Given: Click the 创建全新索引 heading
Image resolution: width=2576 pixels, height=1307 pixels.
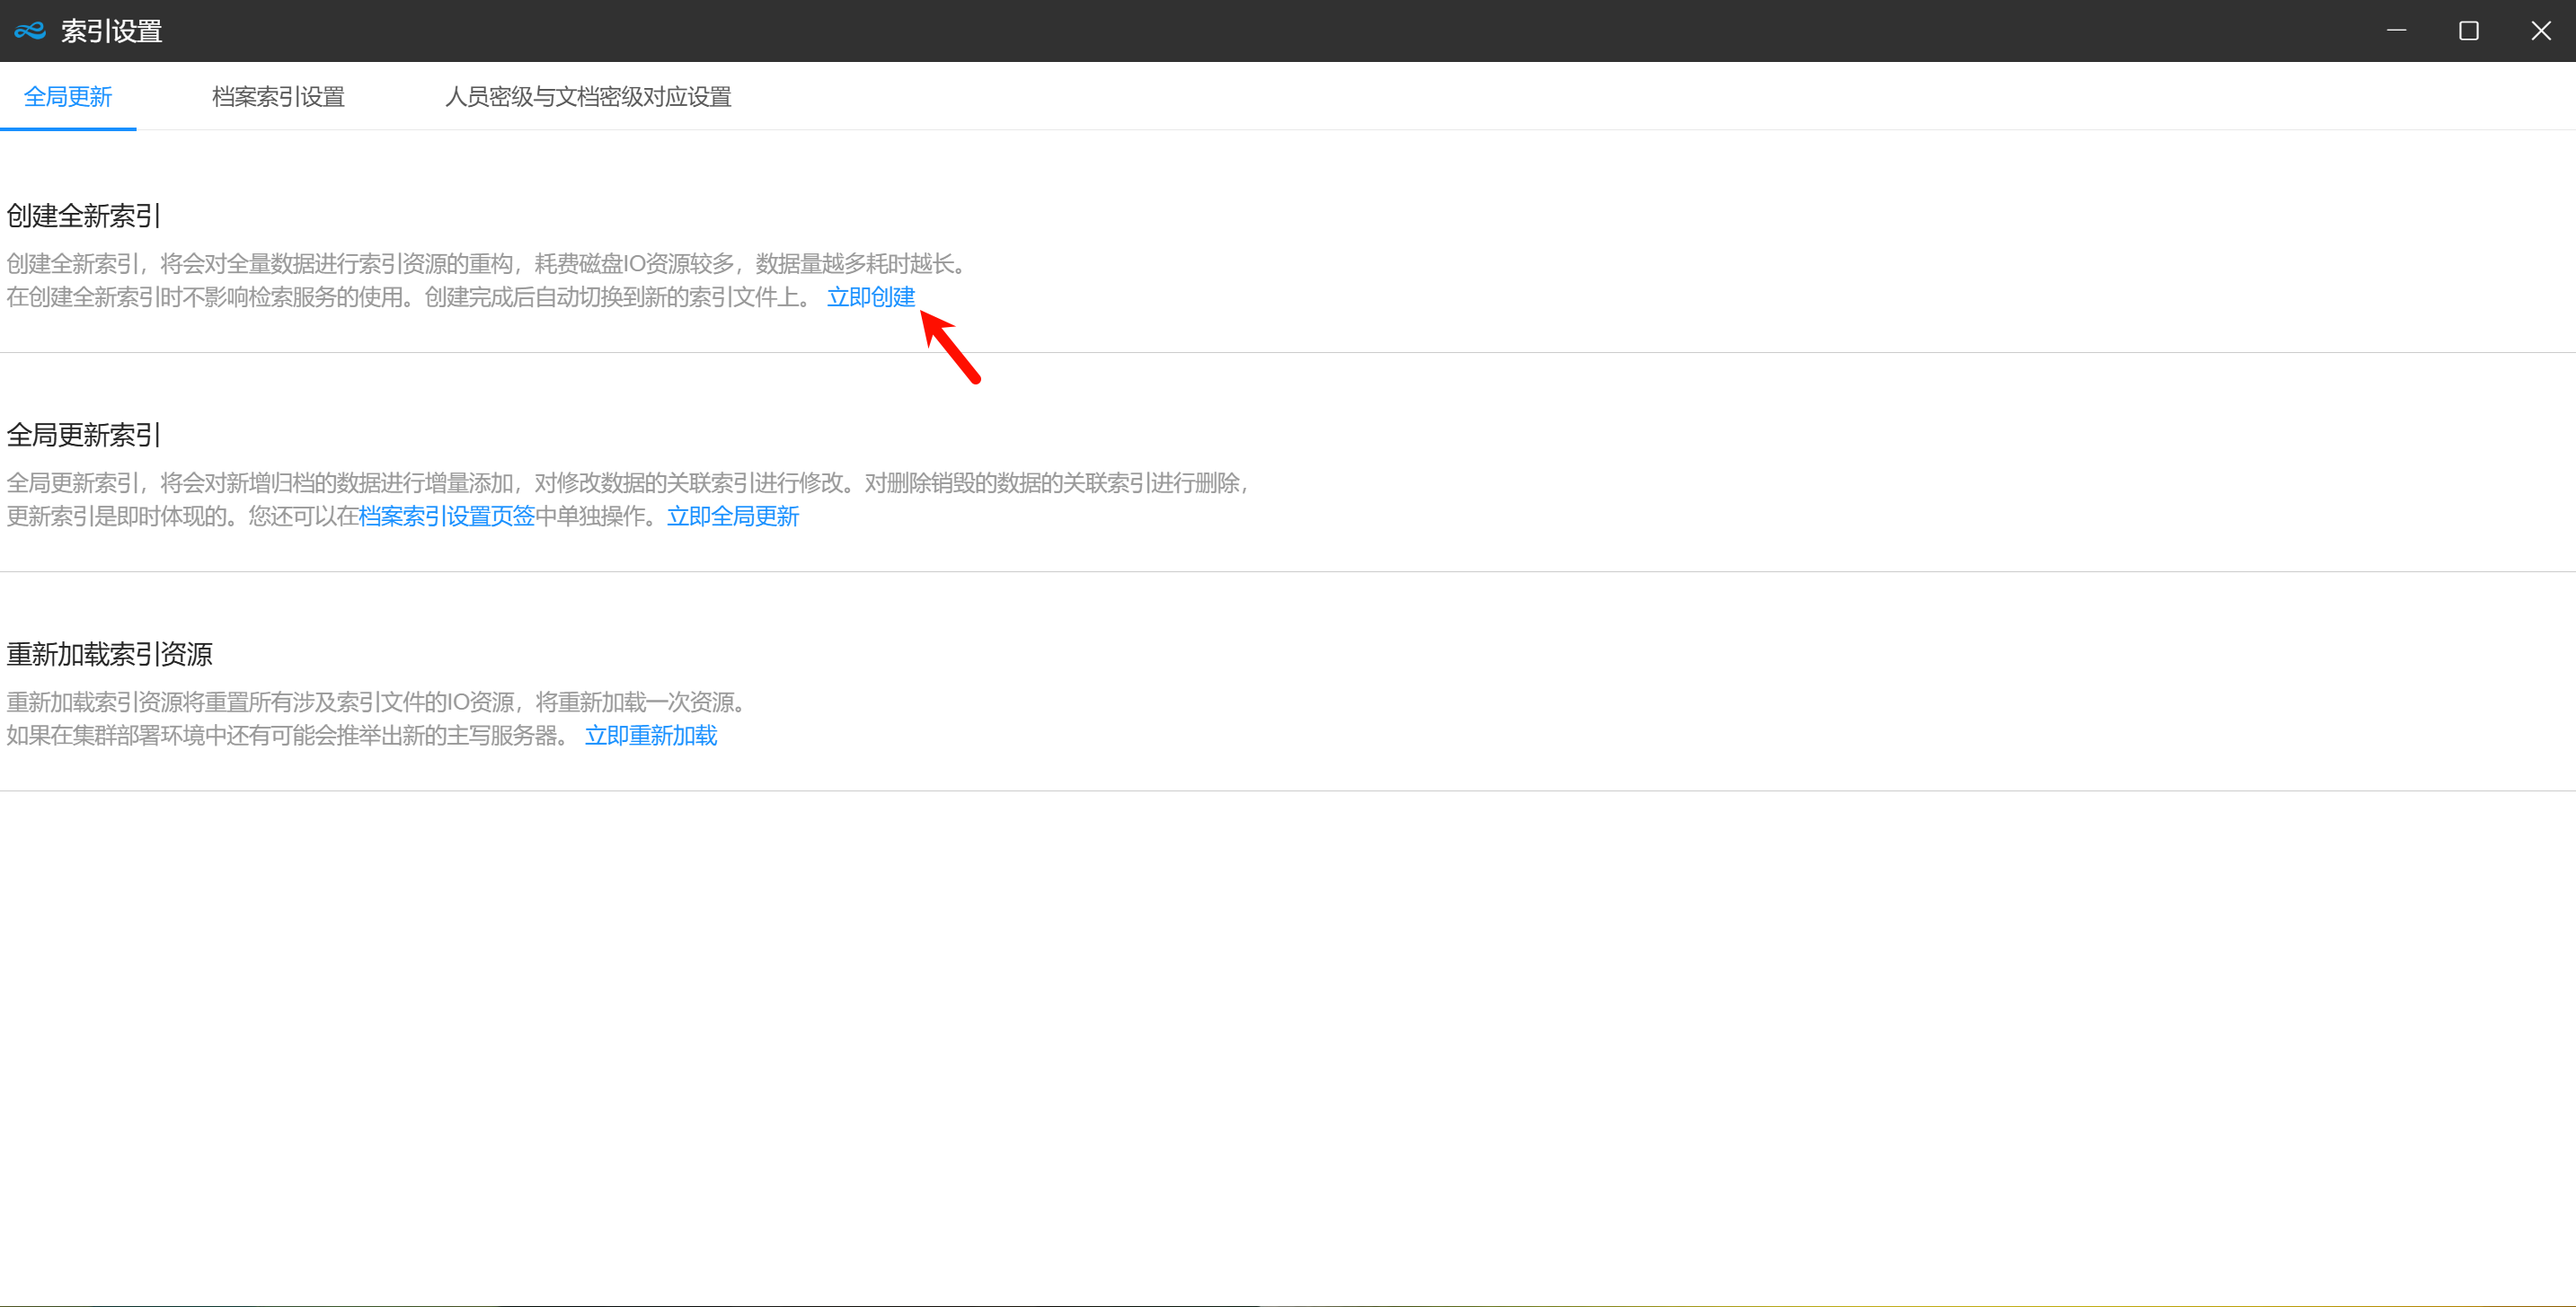Looking at the screenshot, I should (84, 216).
